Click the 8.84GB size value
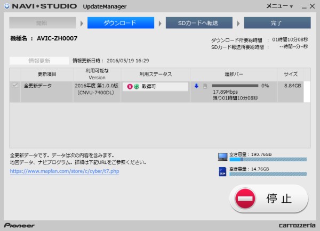 [293, 86]
